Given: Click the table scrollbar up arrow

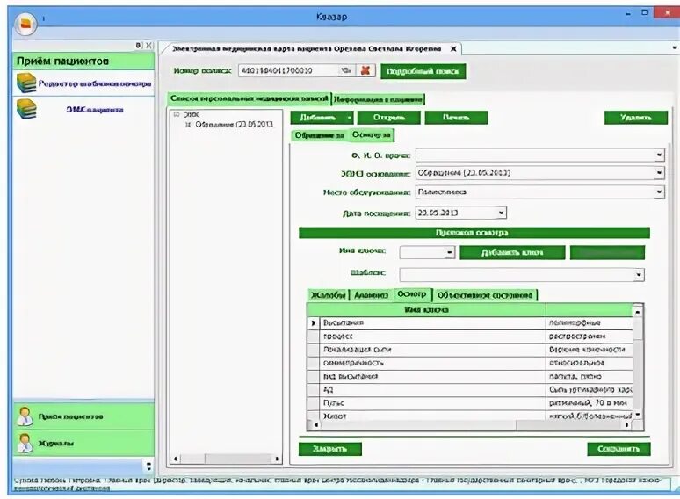Looking at the screenshot, I should (x=638, y=311).
